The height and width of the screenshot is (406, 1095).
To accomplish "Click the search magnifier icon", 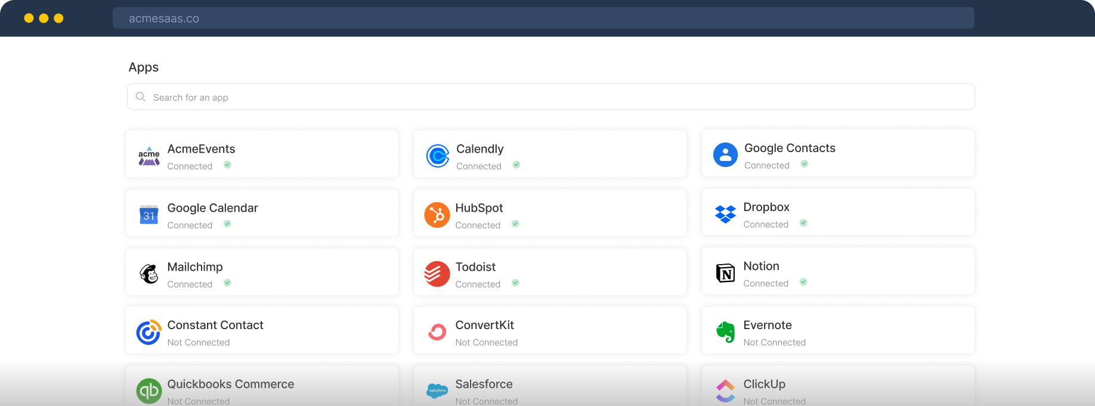I will click(141, 97).
